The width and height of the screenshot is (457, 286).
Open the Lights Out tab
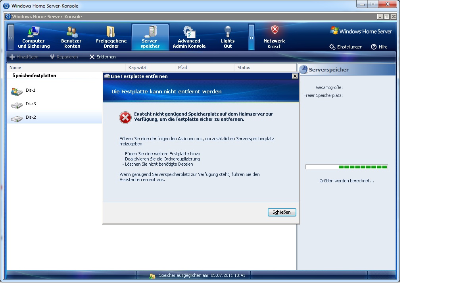[228, 37]
